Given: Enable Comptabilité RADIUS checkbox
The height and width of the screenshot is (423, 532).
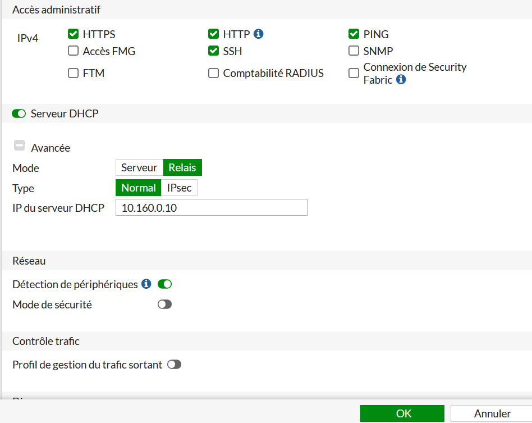Looking at the screenshot, I should click(x=213, y=73).
